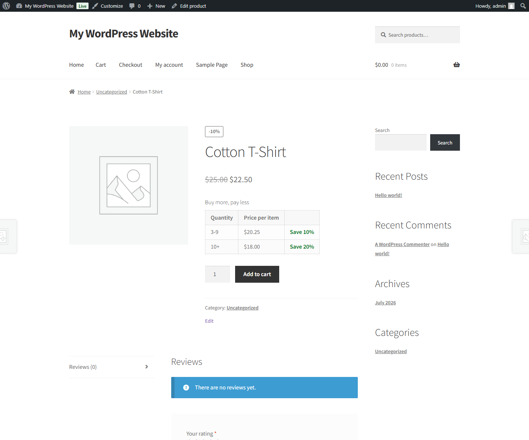Screen dimensions: 529x440
Task: Open the WordPress logo menu
Action: click(6, 6)
